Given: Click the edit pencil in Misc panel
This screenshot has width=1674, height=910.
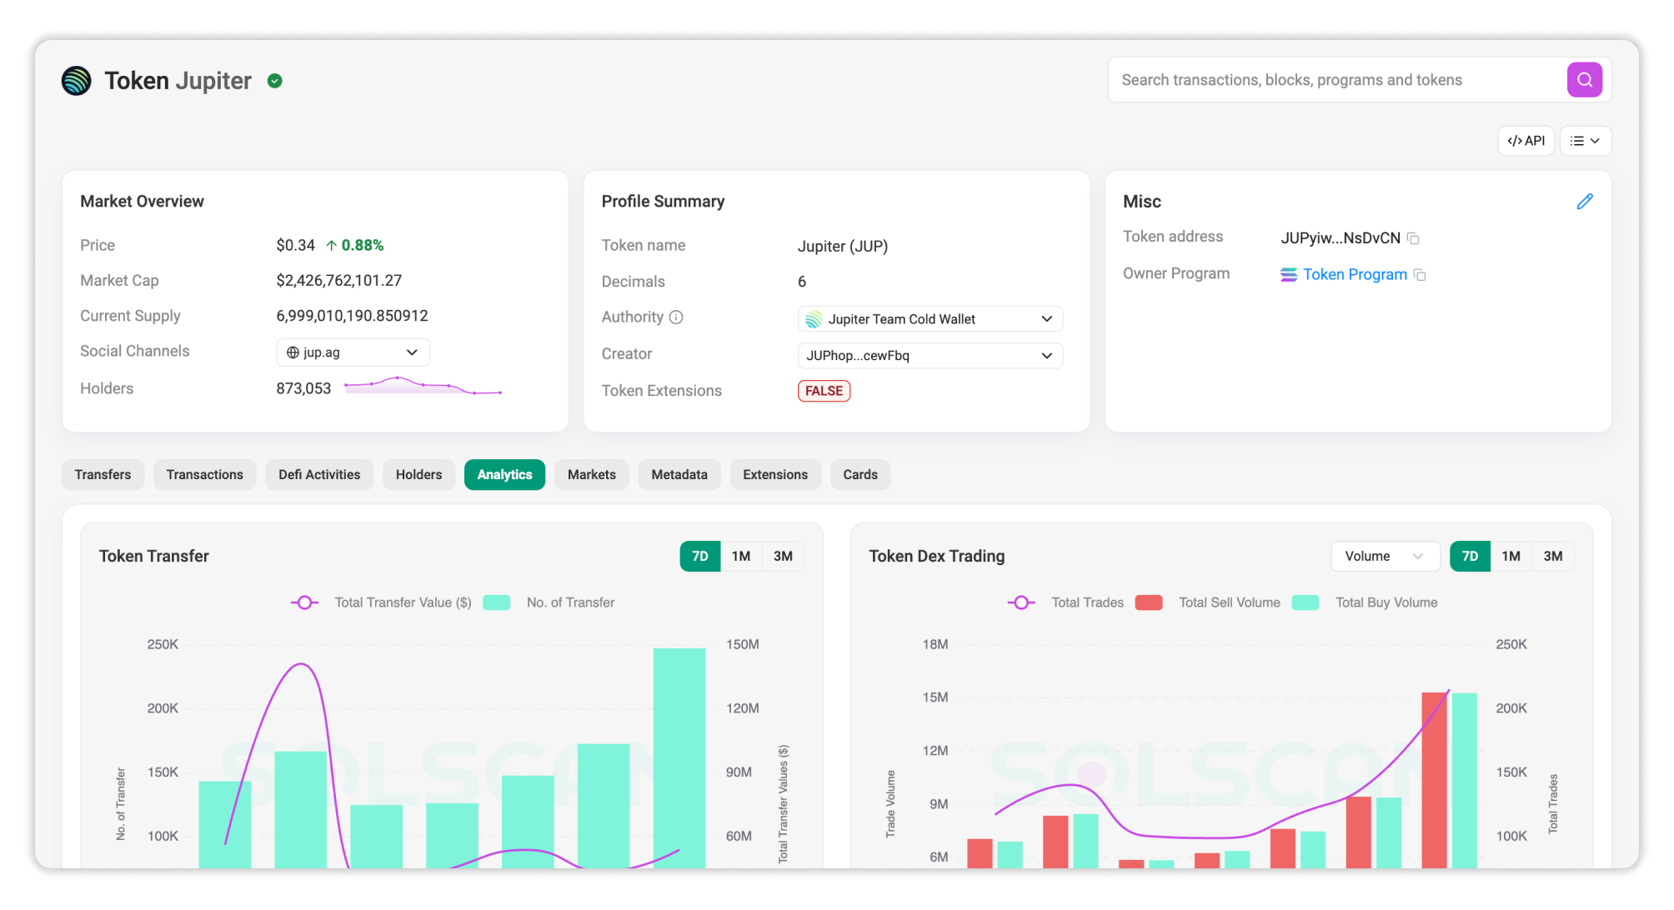Looking at the screenshot, I should point(1585,201).
